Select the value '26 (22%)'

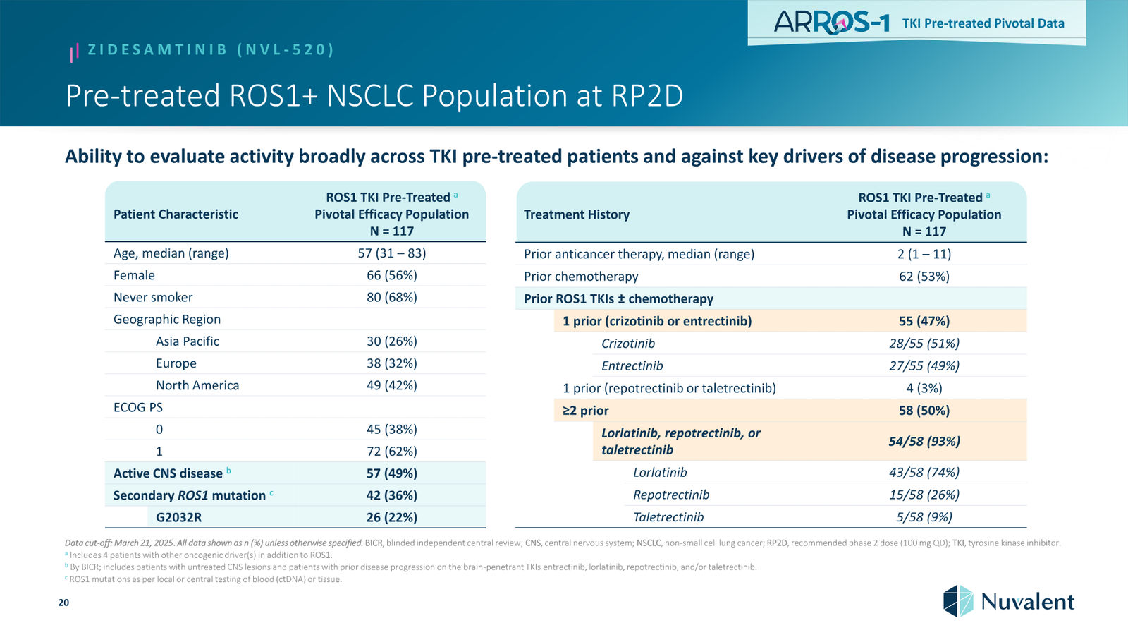pyautogui.click(x=392, y=517)
